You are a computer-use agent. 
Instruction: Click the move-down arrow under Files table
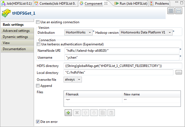(94, 113)
